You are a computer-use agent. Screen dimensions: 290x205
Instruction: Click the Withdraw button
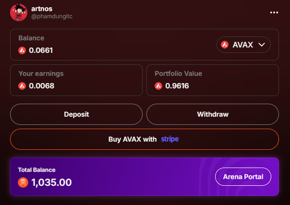click(x=213, y=114)
